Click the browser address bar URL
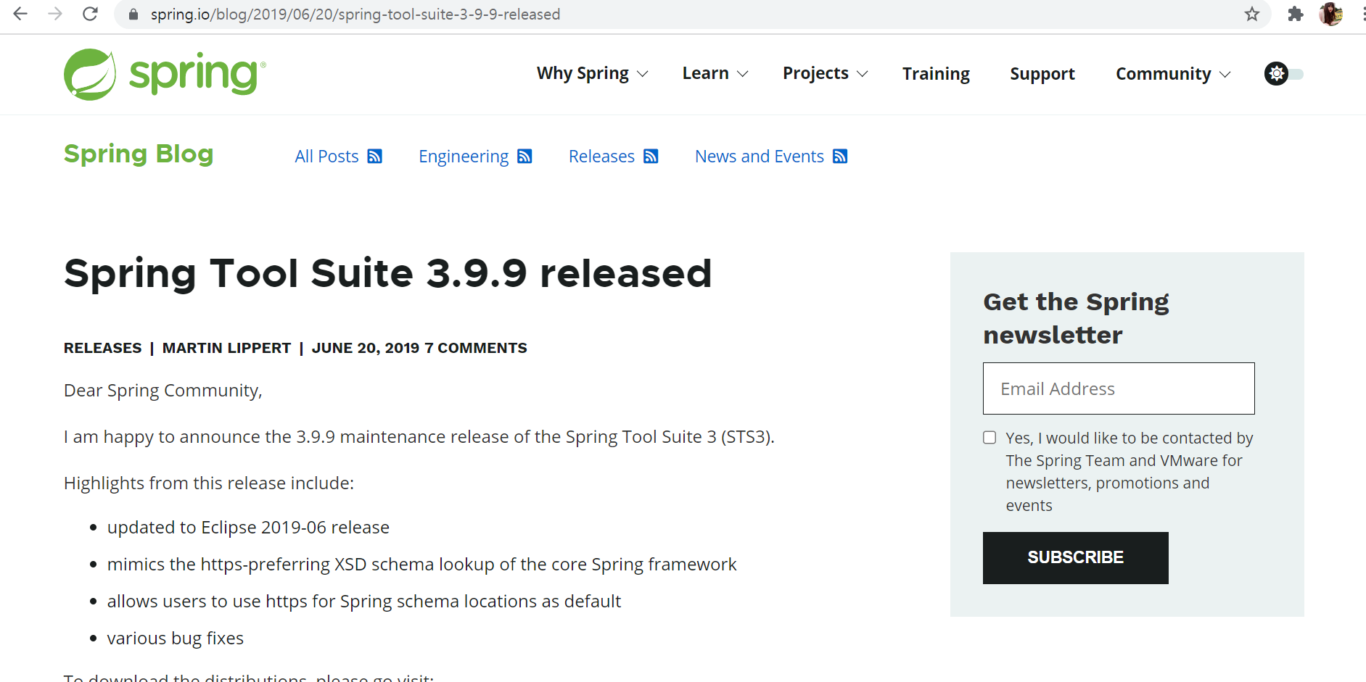The width and height of the screenshot is (1366, 682). point(355,14)
